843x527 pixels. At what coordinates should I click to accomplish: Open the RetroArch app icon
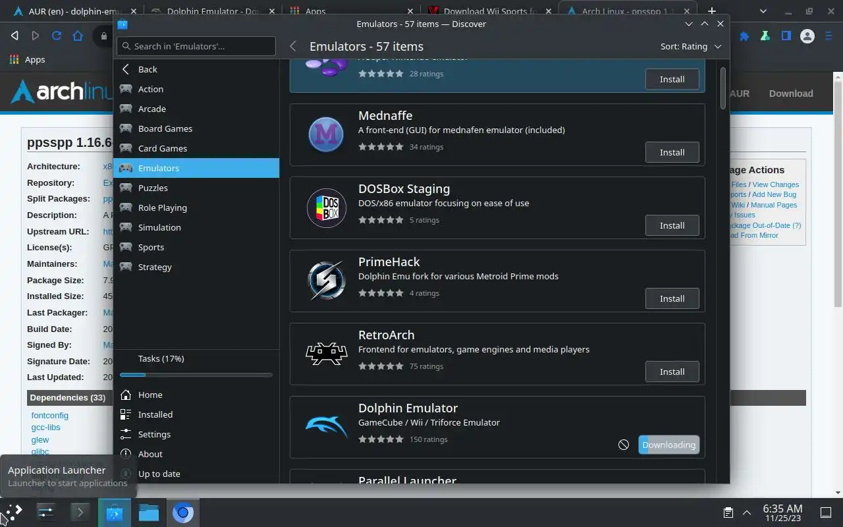click(326, 353)
